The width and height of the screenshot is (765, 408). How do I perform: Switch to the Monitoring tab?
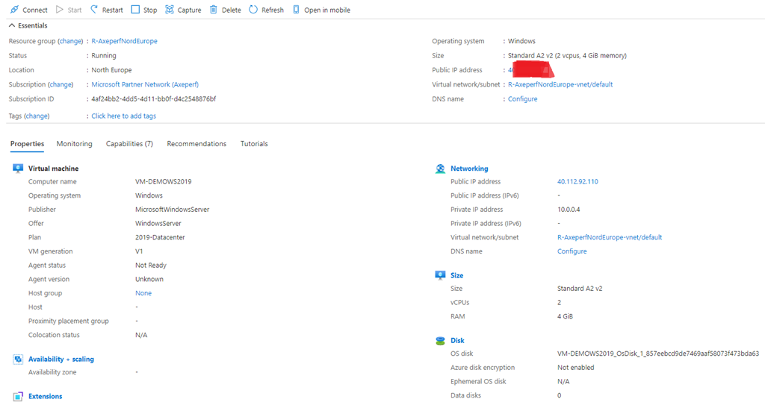tap(74, 144)
